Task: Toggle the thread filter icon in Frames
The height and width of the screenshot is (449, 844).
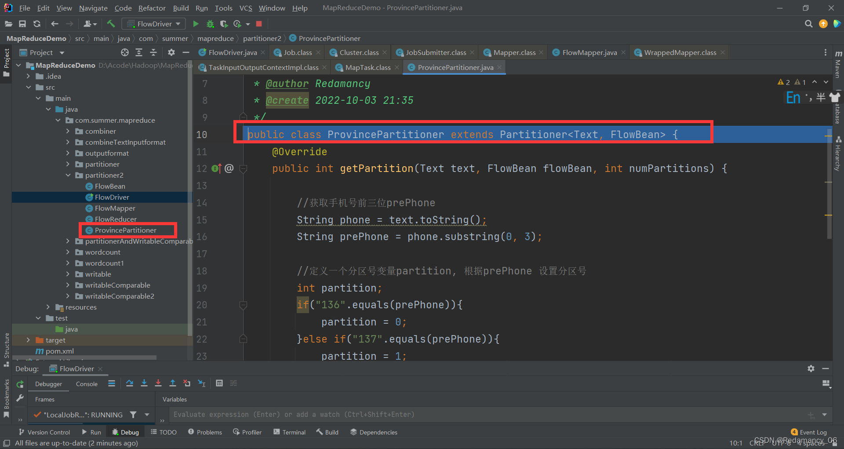Action: click(133, 415)
